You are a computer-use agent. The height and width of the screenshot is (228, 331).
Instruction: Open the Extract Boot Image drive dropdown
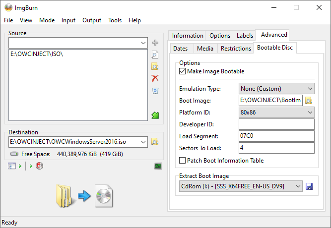(x=241, y=186)
